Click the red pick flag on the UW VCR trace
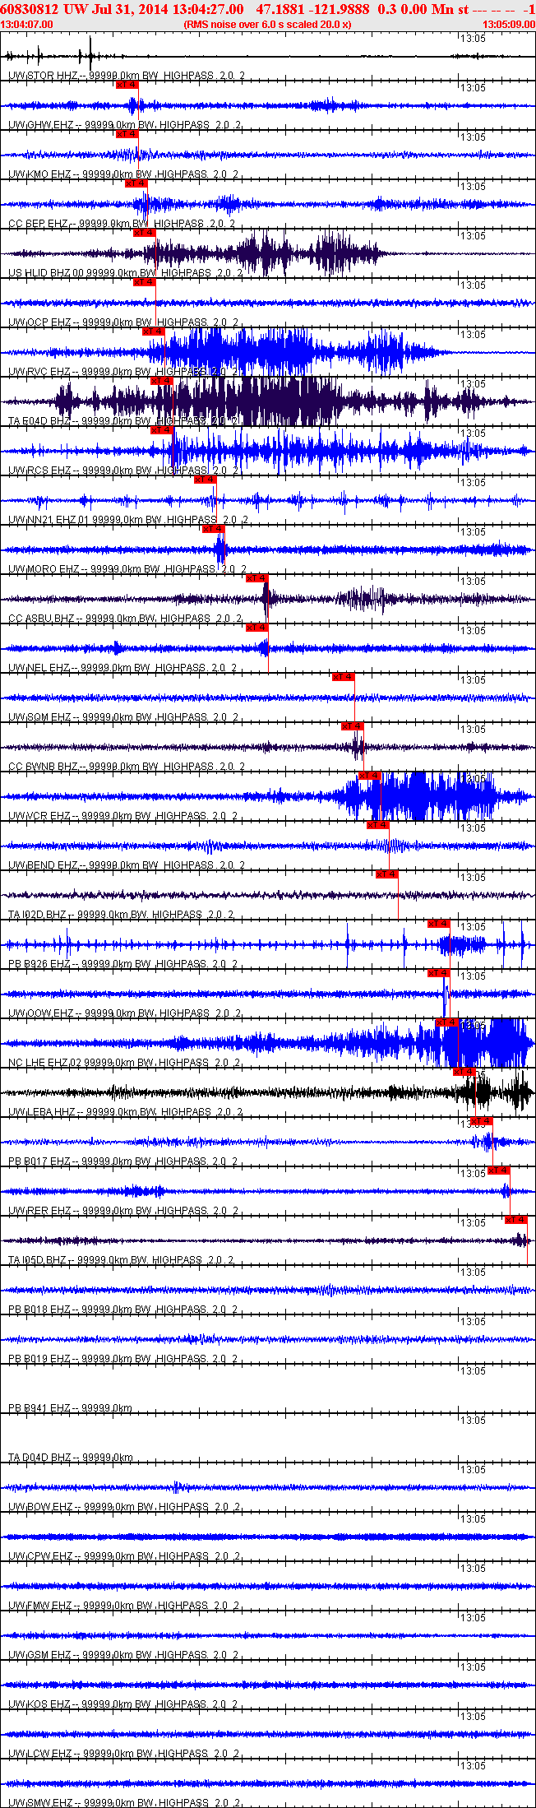Viewport: 536px width, 1808px height. (369, 776)
